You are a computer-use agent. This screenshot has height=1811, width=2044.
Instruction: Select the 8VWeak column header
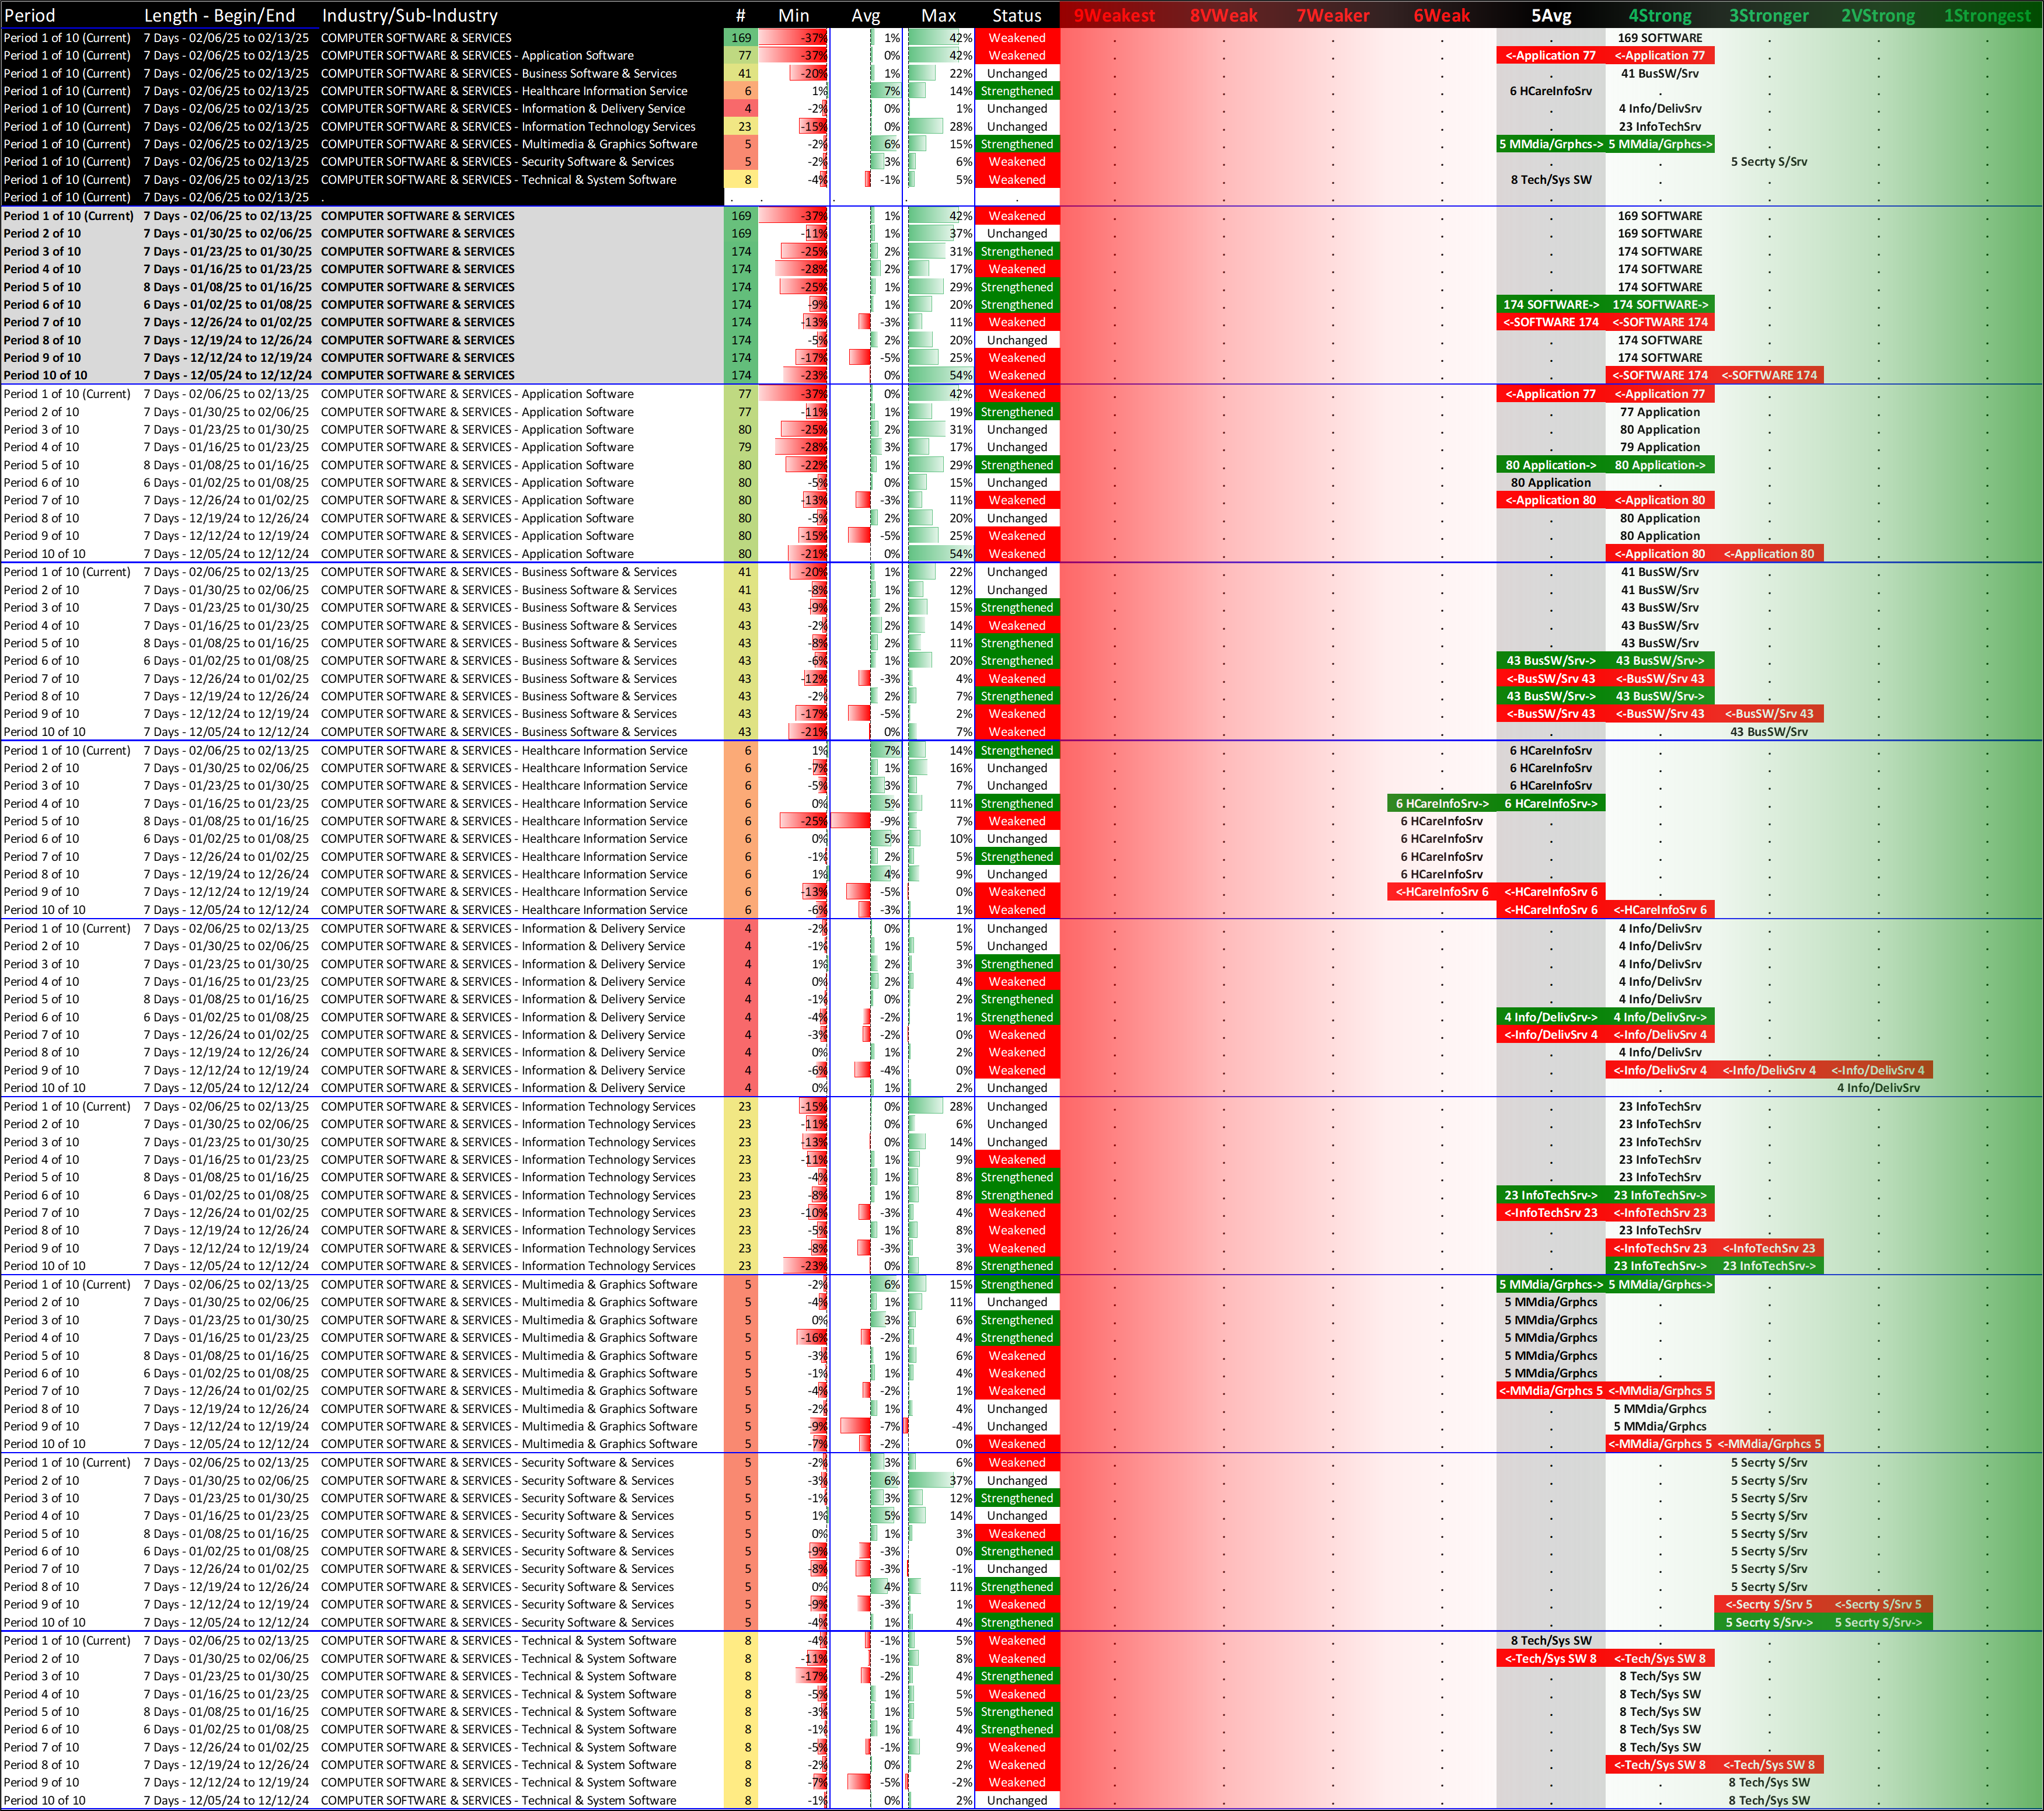point(1223,15)
